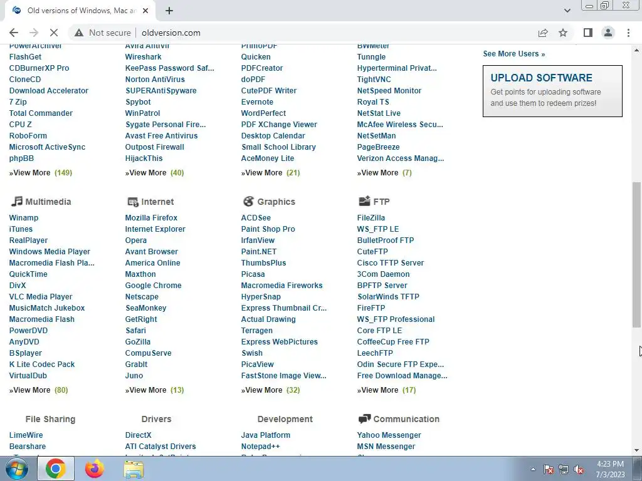
Task: Click the Not secure warning icon
Action: [79, 33]
